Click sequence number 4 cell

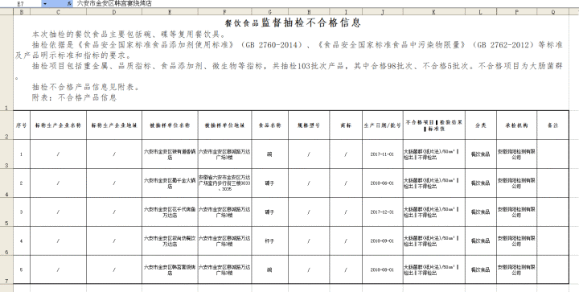[22, 241]
